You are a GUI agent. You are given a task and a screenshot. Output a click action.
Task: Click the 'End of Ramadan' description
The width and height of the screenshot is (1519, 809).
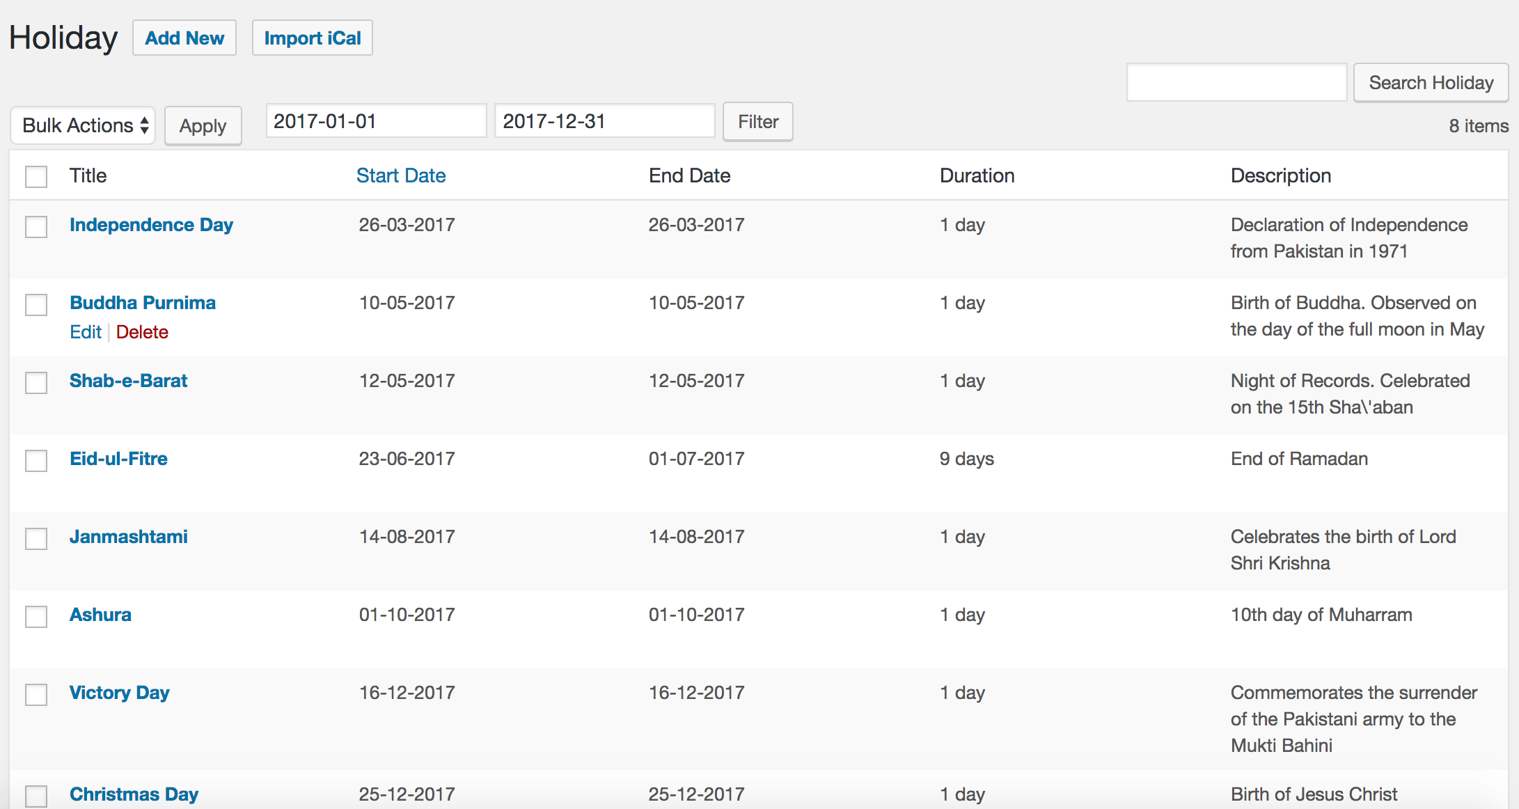click(x=1299, y=459)
